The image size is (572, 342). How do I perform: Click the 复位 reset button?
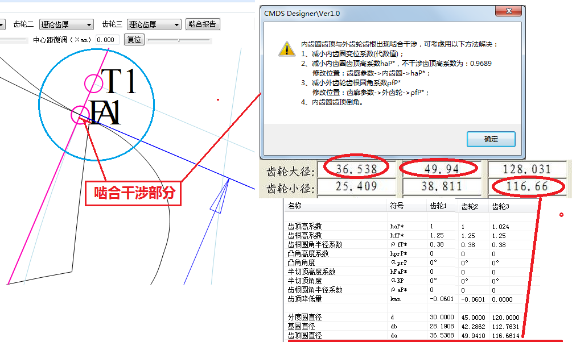click(134, 39)
